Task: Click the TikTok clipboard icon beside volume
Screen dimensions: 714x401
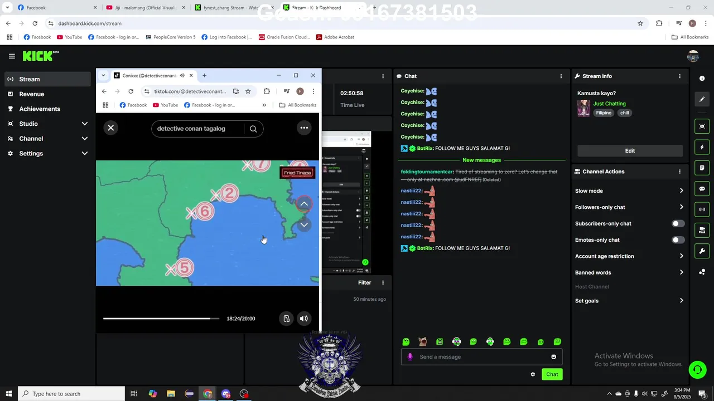Action: (x=286, y=319)
